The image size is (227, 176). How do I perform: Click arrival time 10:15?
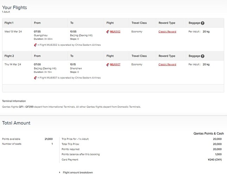tap(73, 64)
